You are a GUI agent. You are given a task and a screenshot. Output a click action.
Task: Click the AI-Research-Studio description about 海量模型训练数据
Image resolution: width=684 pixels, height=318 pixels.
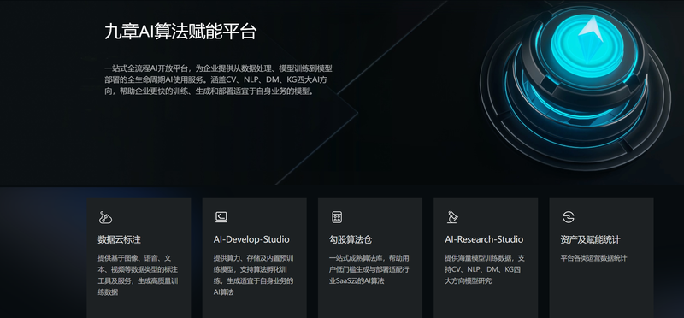(485, 269)
